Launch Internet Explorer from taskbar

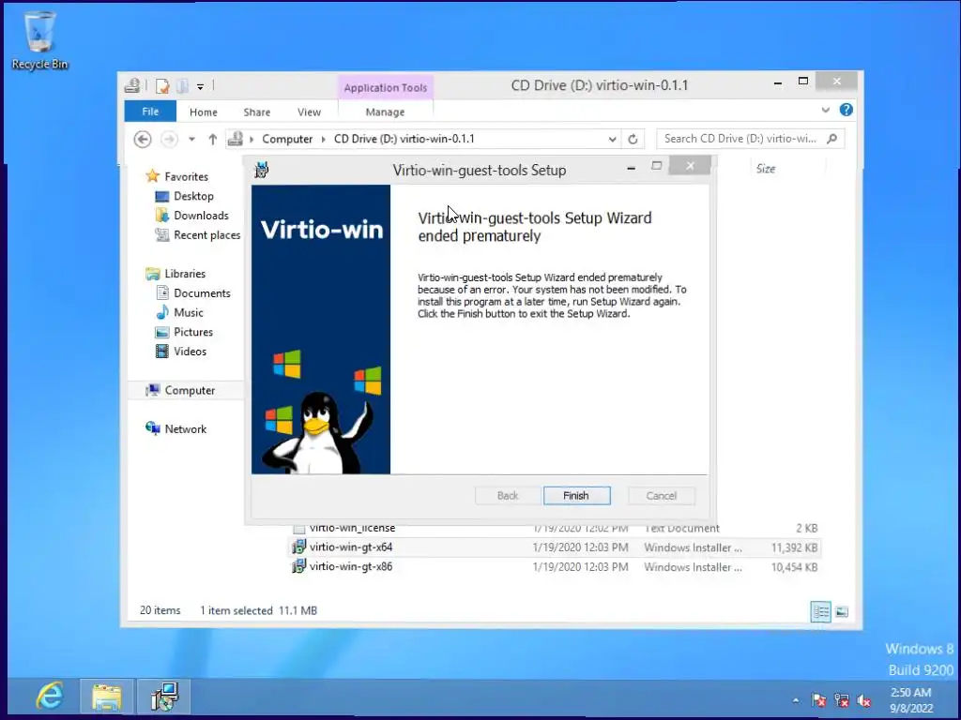coord(51,697)
